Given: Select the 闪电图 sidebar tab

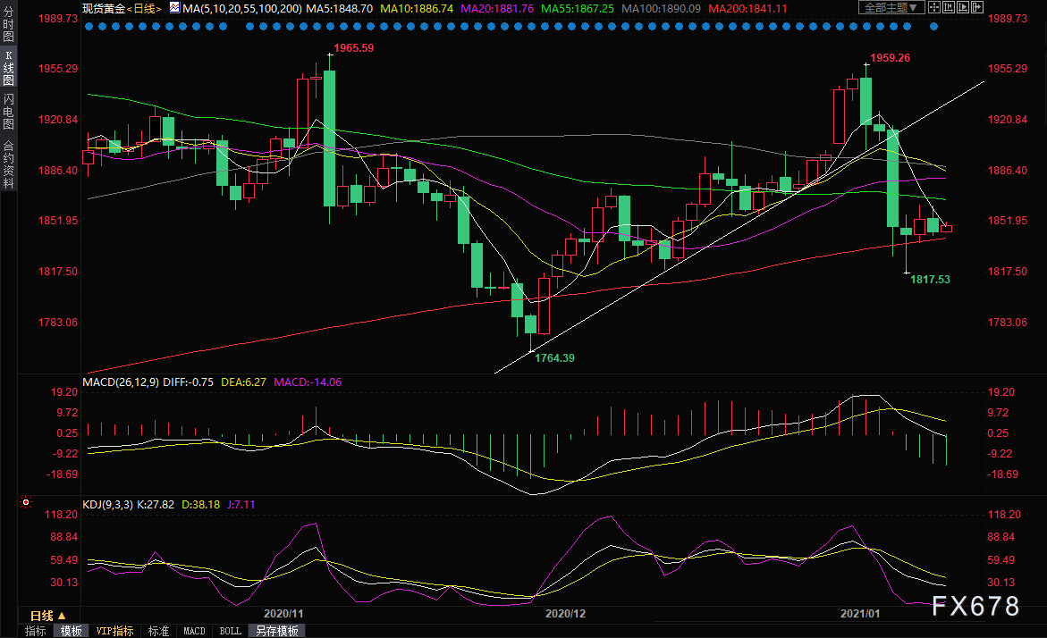Looking at the screenshot, I should pyautogui.click(x=8, y=111).
